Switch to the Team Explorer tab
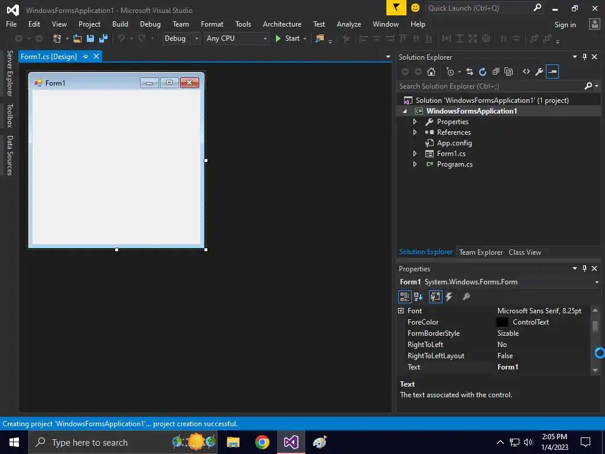605x454 pixels. (x=481, y=252)
